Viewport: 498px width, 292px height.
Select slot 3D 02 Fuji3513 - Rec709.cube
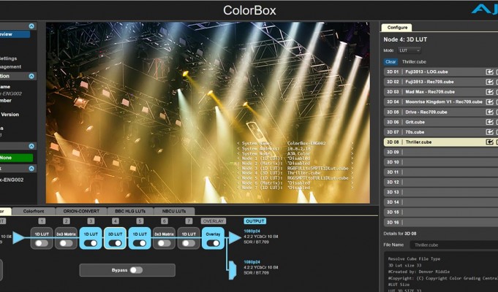[x=441, y=82]
